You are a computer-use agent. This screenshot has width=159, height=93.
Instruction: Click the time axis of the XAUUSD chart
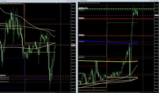coord(116,92)
